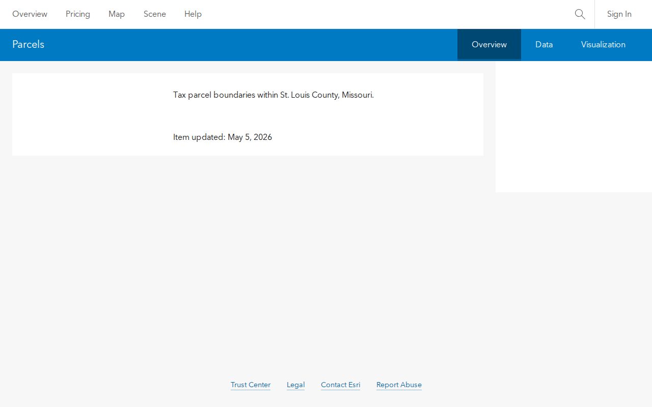This screenshot has height=407, width=652.
Task: Click the Parcels item title
Action: click(28, 44)
